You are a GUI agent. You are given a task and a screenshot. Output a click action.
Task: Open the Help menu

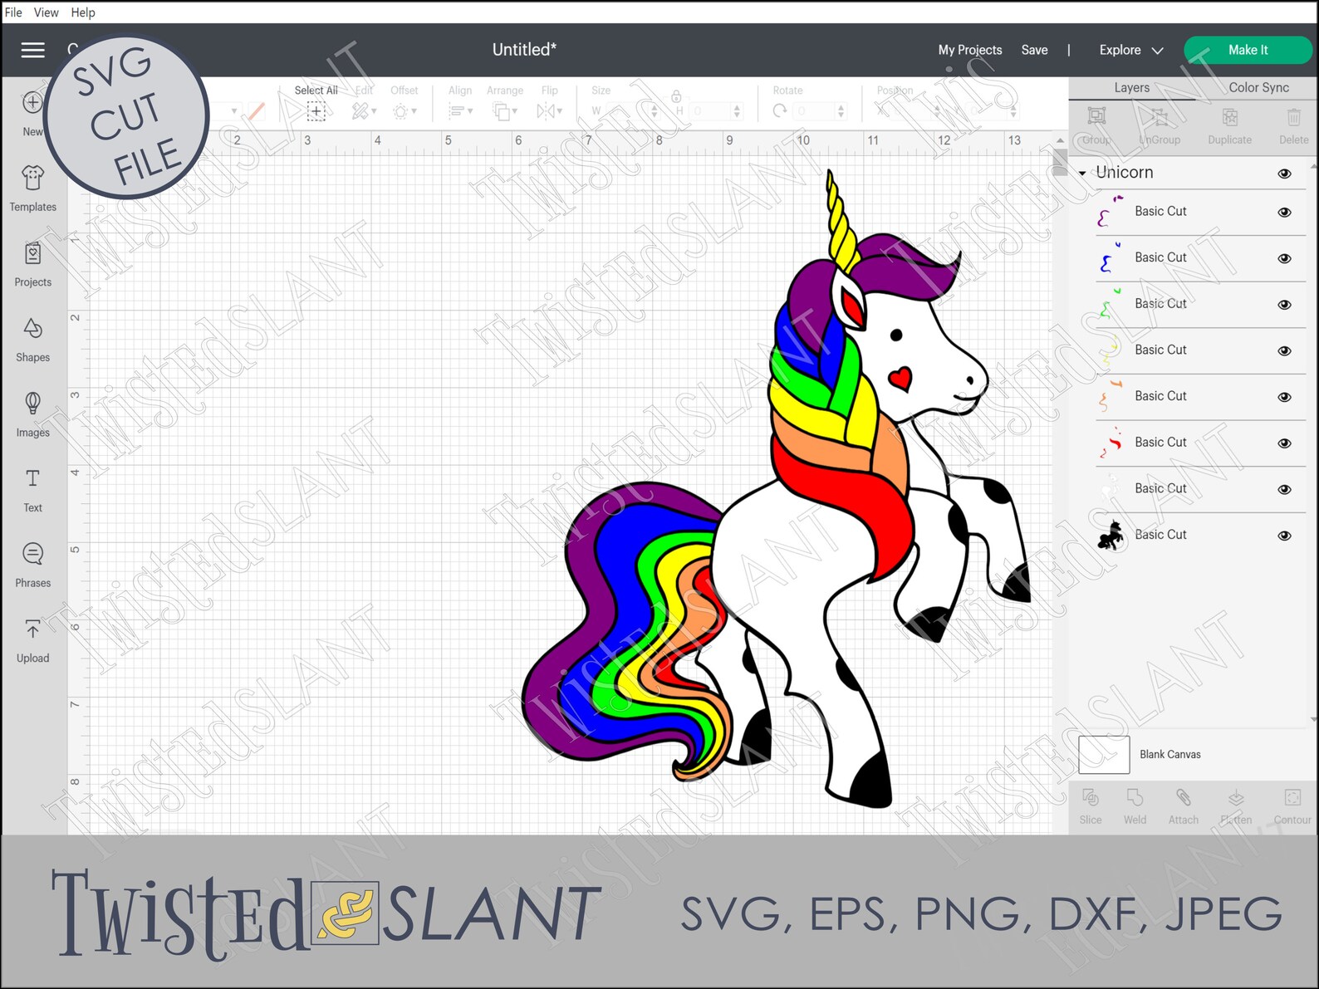tap(83, 12)
